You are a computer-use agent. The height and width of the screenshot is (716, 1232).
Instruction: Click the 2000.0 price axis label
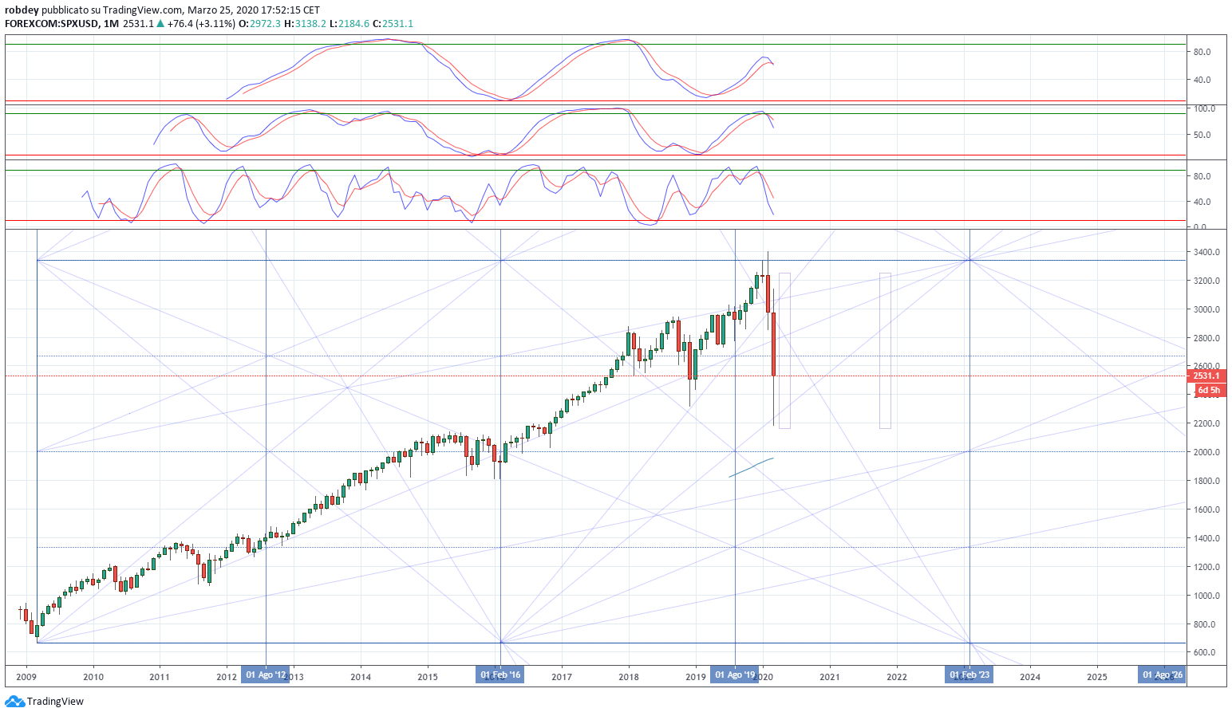1206,452
